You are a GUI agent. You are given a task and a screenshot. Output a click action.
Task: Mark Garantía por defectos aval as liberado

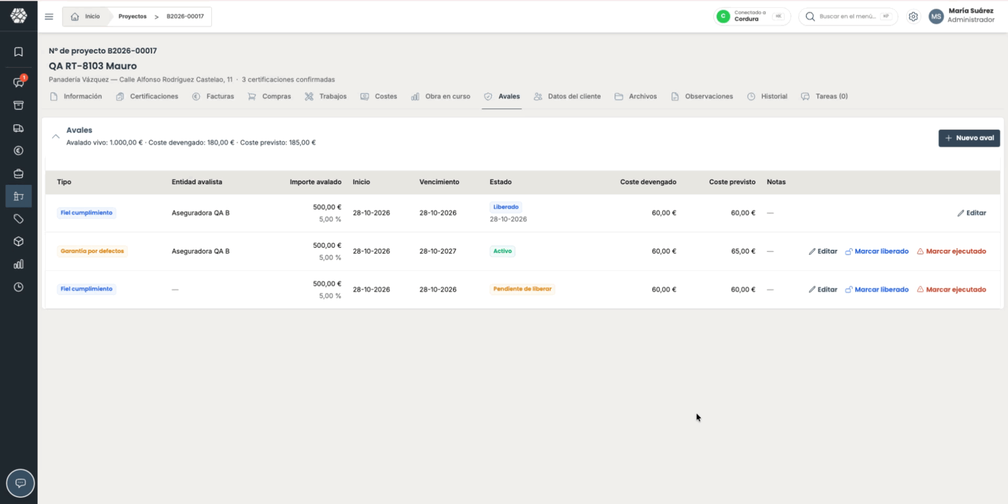(877, 251)
